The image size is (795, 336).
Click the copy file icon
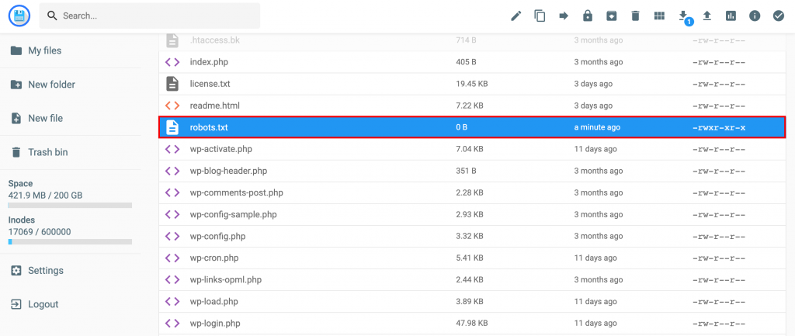540,16
